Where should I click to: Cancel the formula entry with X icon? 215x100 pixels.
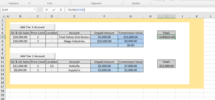[47, 10]
